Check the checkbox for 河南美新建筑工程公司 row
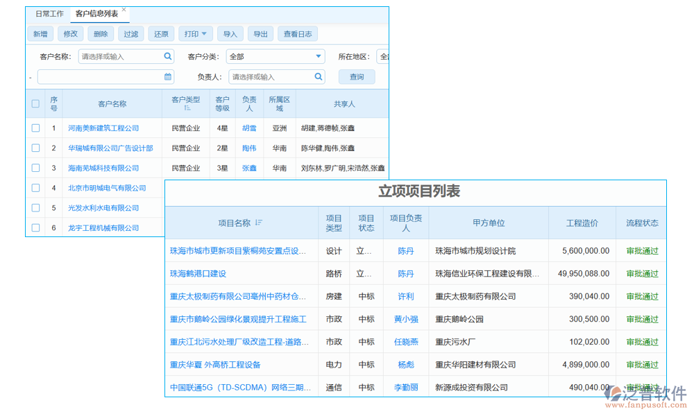Viewport: 694px width, 416px height. click(36, 128)
